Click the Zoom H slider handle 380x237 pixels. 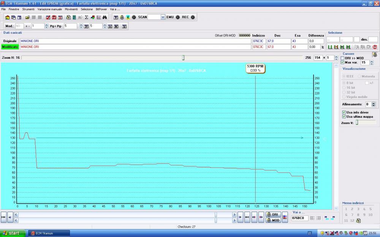(183, 58)
